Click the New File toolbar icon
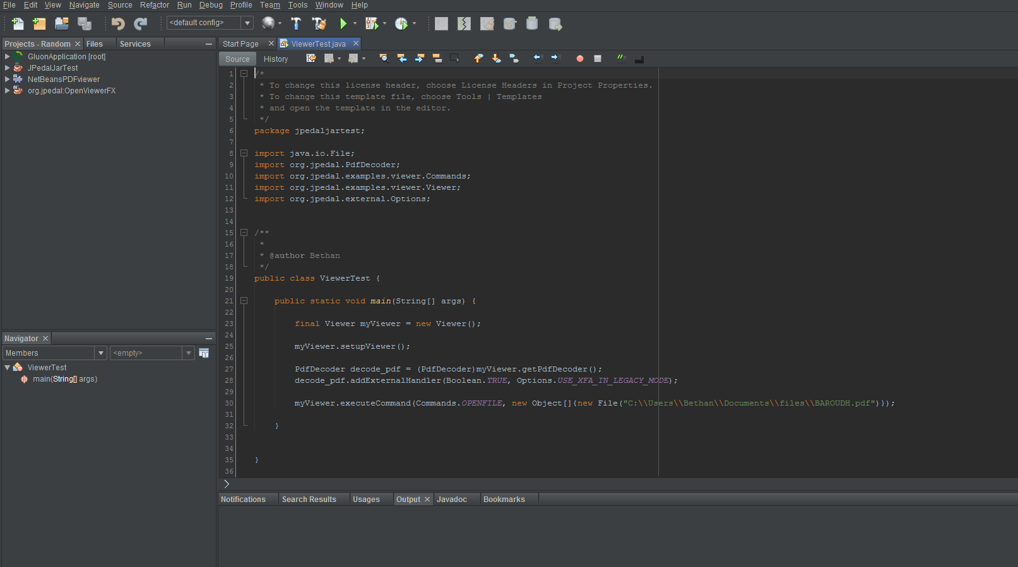This screenshot has width=1018, height=567. [x=18, y=24]
